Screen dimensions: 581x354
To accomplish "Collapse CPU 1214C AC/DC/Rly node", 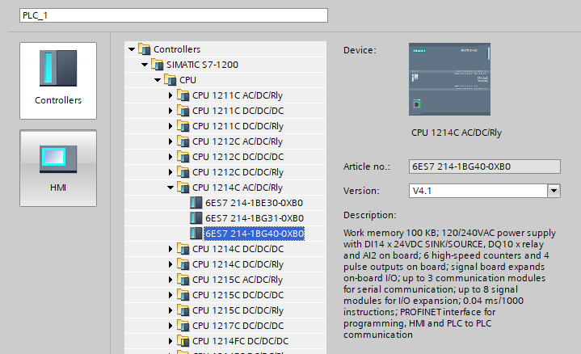I will [x=171, y=188].
